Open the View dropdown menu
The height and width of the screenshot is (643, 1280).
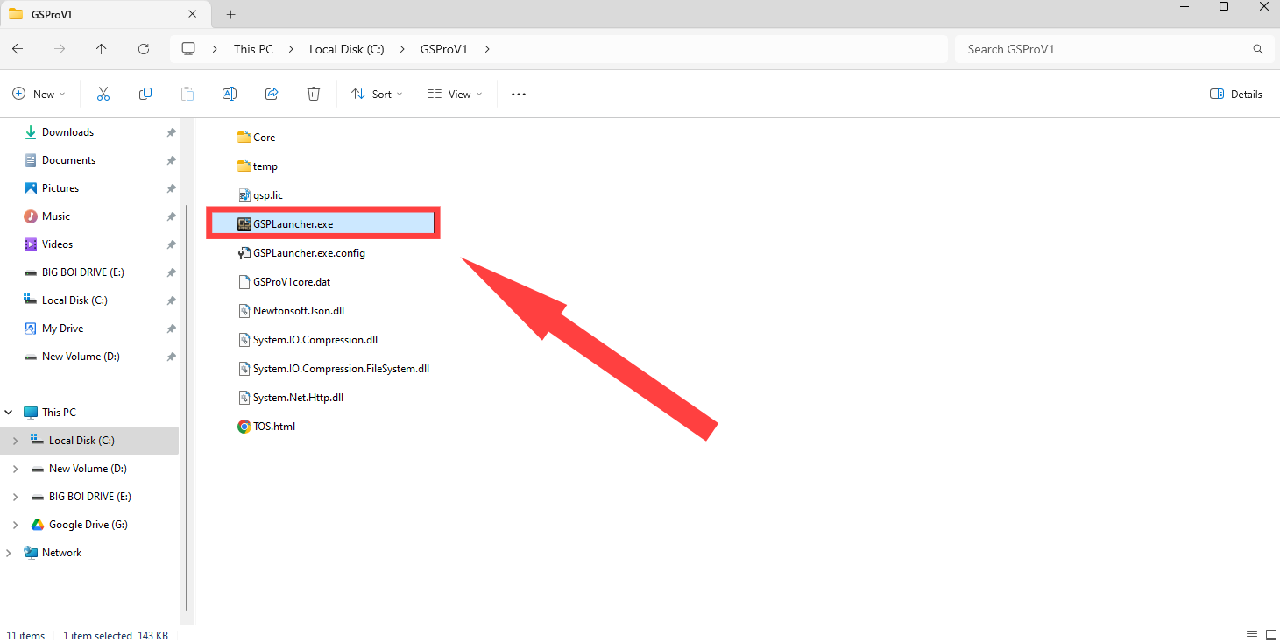tap(454, 94)
